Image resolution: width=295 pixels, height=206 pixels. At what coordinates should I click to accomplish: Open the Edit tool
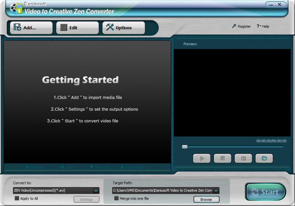77,28
